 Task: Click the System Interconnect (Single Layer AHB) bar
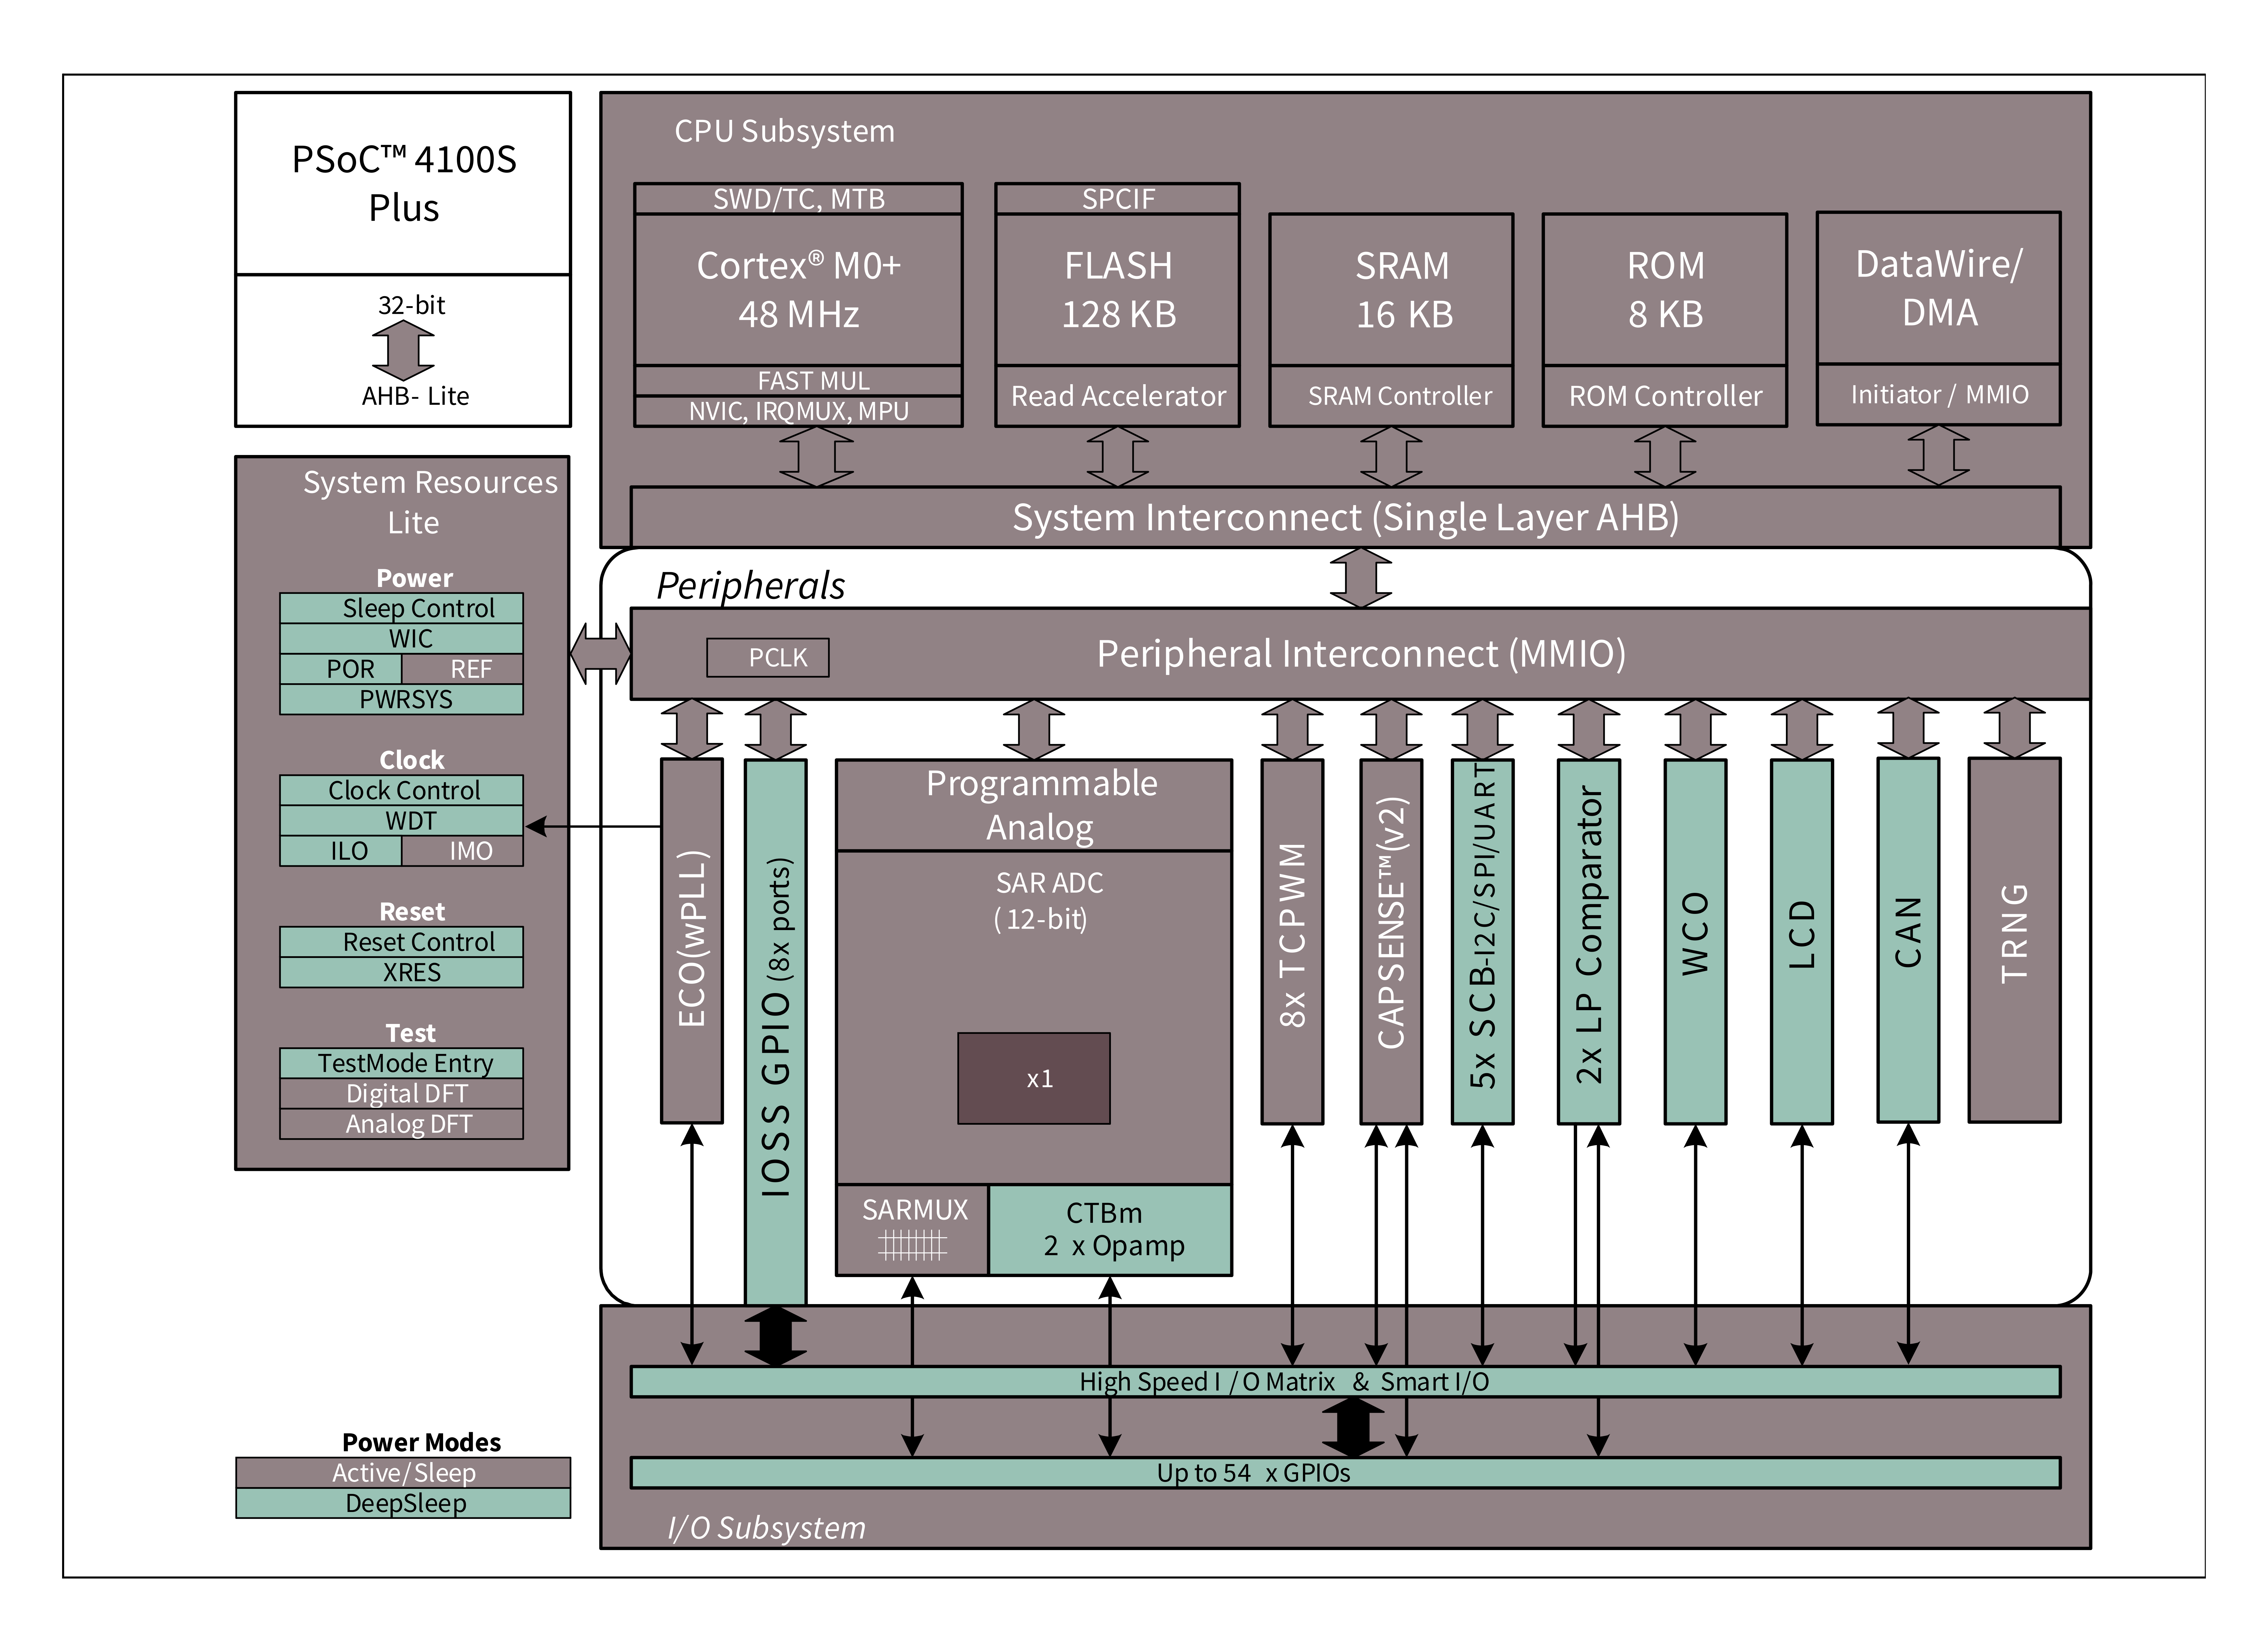coord(1345,517)
